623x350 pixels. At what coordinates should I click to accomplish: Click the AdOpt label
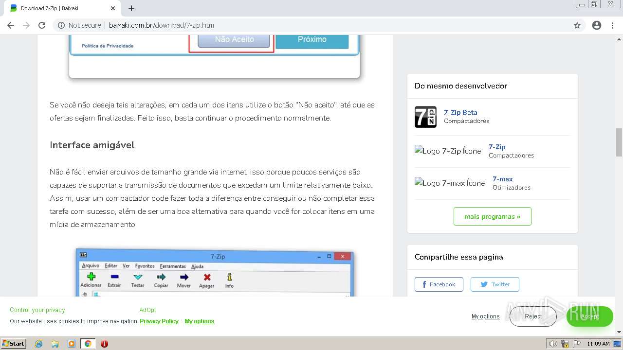tap(148, 310)
